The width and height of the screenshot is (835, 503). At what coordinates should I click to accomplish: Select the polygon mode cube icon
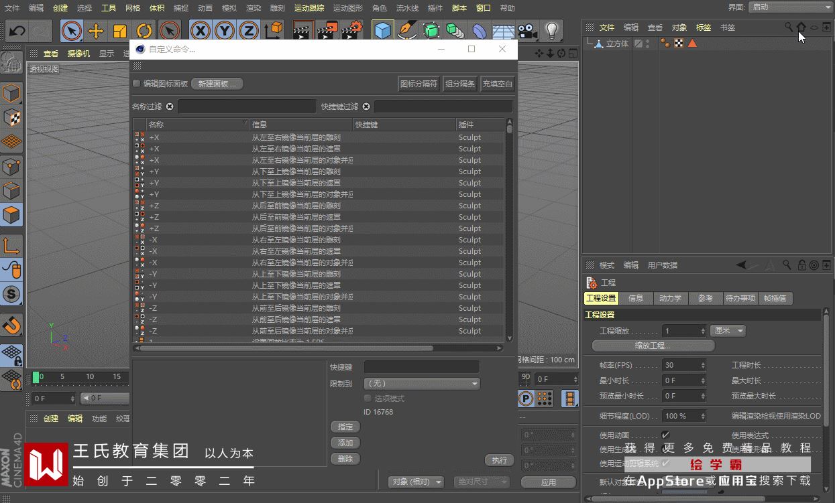[x=11, y=215]
